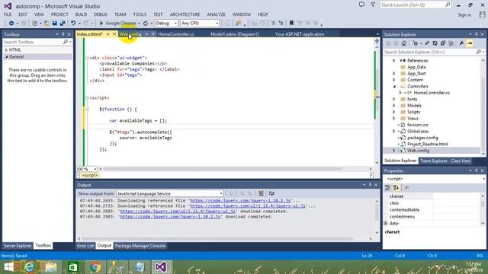Collapse the script code region in editor

87,98
